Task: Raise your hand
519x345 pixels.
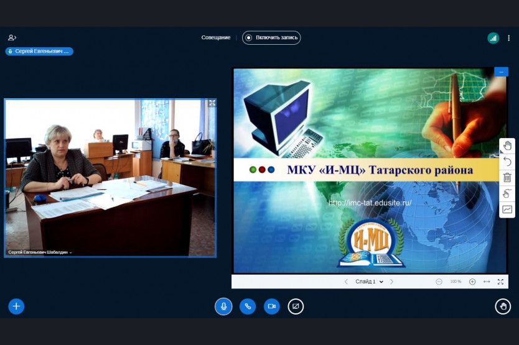Action: click(x=503, y=306)
